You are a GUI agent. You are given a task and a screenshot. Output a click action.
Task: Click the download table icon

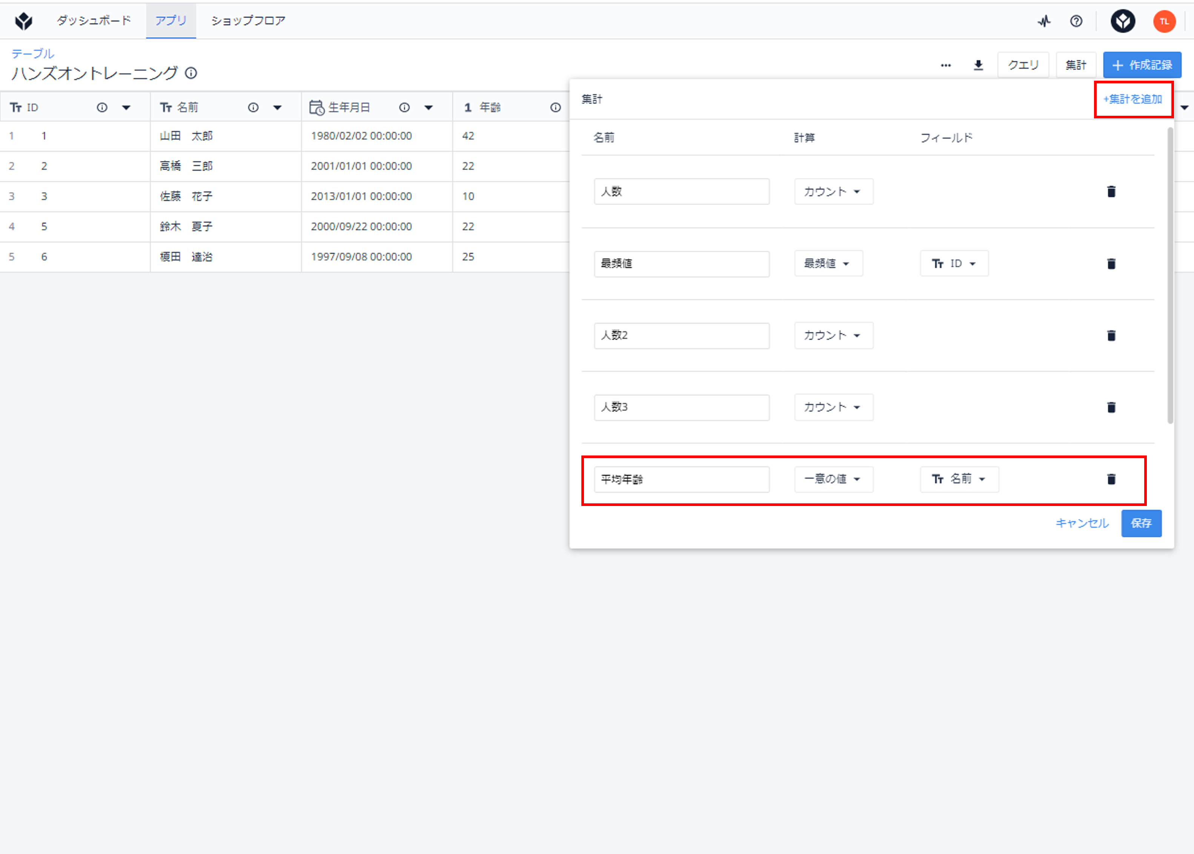coord(978,65)
